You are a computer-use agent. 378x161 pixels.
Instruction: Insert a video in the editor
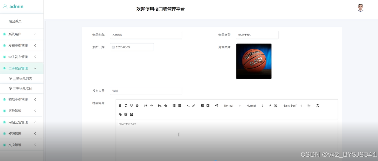click(x=131, y=114)
